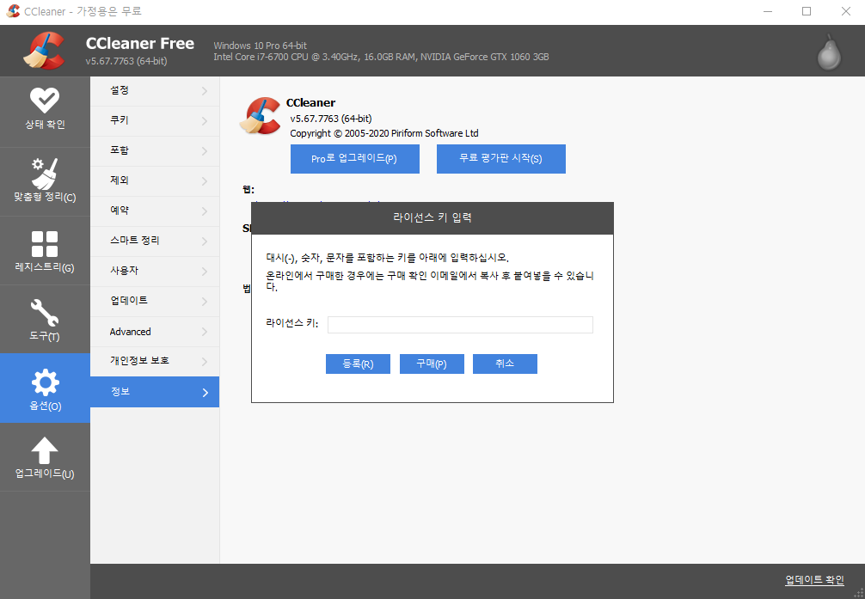865x599 pixels.
Task: Close the CCleaner window
Action: tap(846, 11)
